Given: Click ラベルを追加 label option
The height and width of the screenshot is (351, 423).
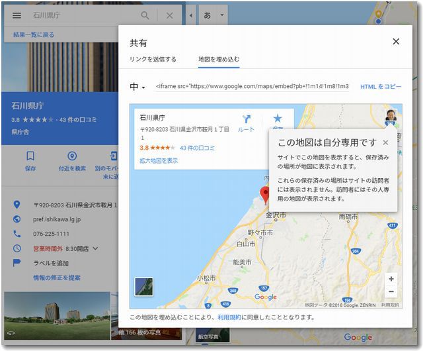Looking at the screenshot, I should [51, 263].
